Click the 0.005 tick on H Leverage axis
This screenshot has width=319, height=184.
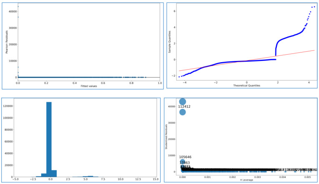309,177
